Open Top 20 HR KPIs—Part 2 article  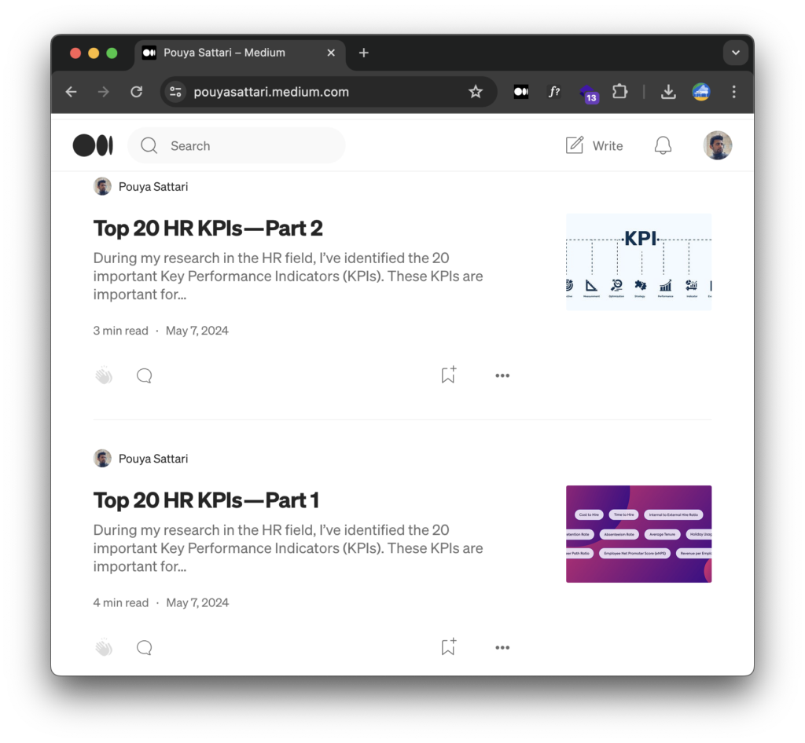(x=208, y=229)
